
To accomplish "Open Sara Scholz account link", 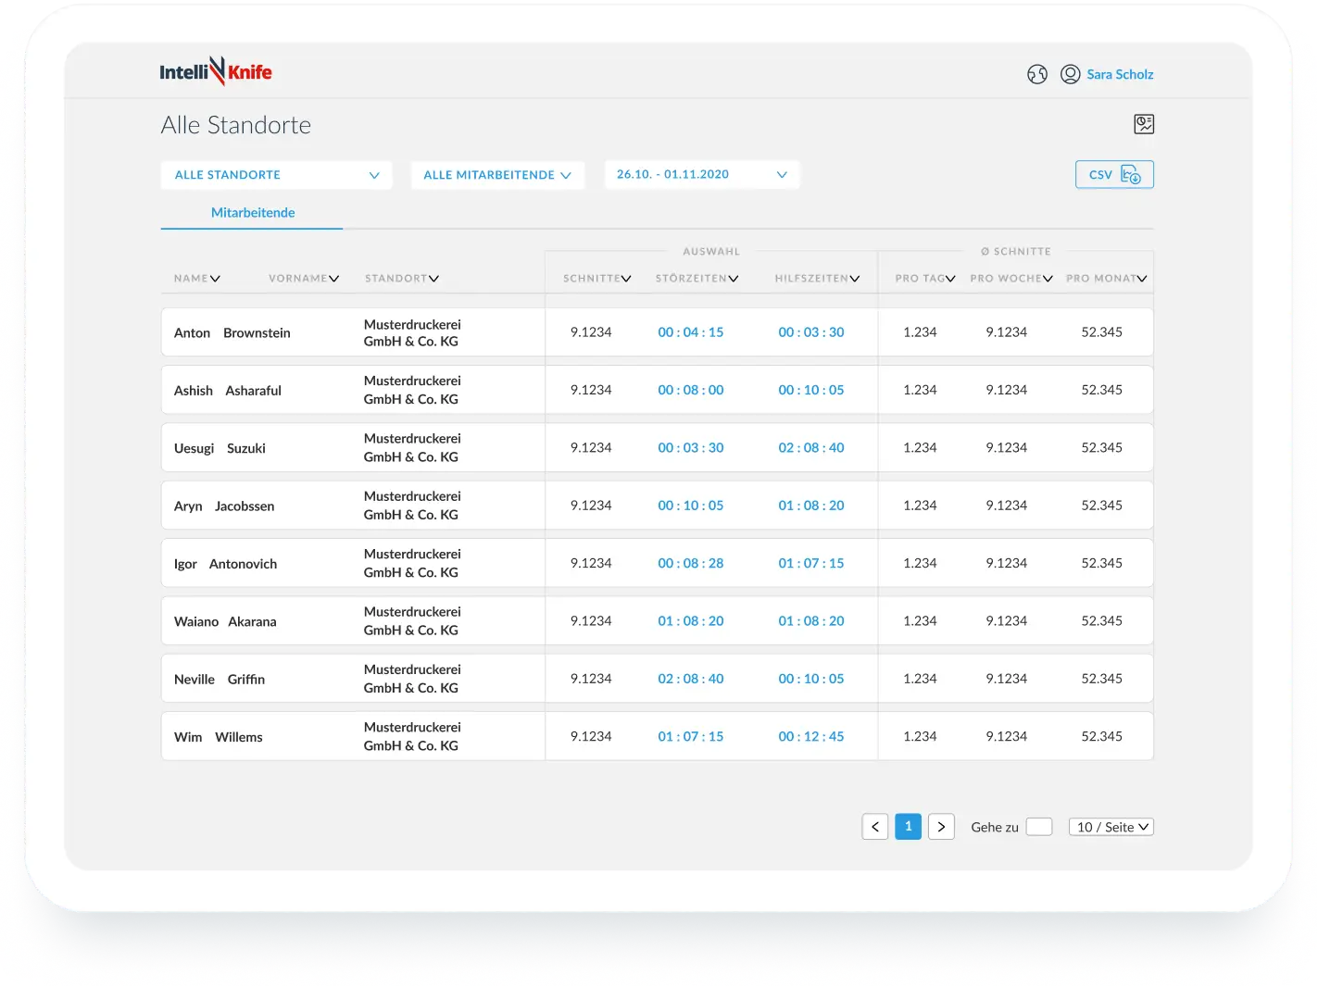I will pos(1120,74).
